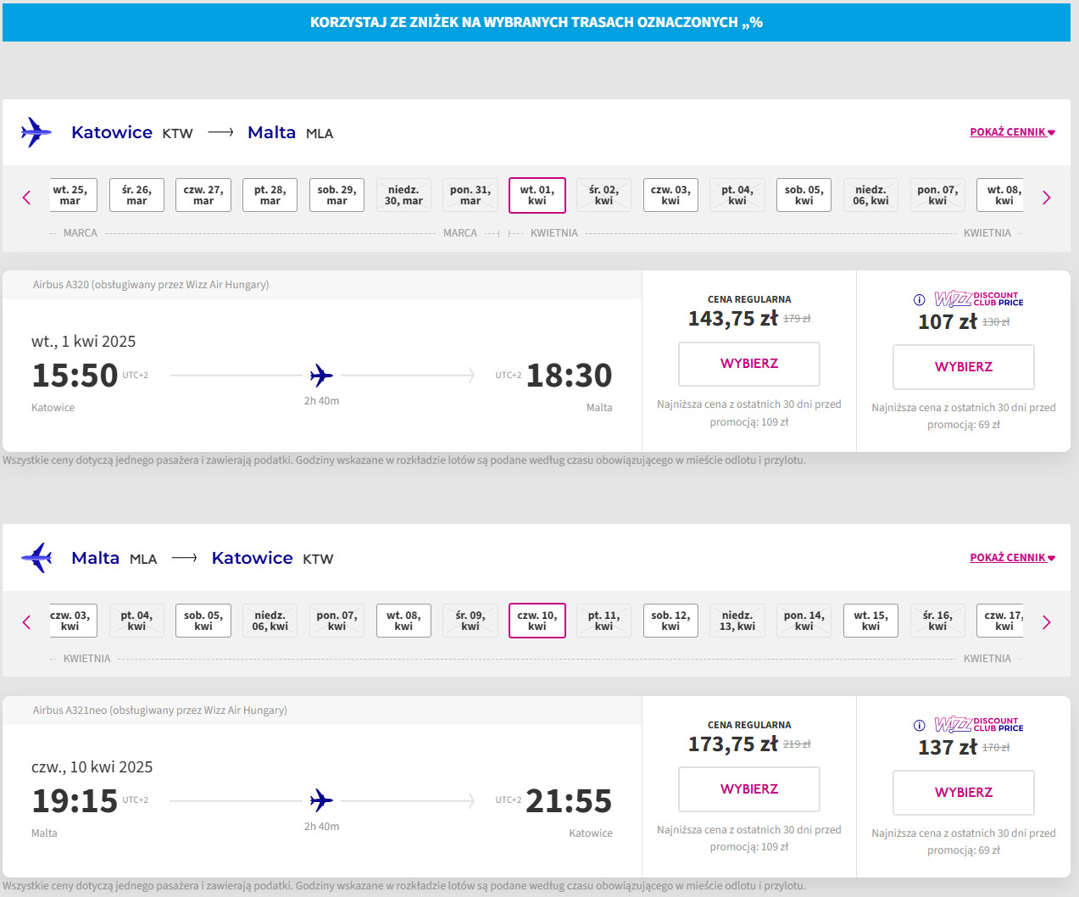This screenshot has height=897, width=1079.
Task: Choose Discount Club price 107 zł WYBIERZ button
Action: coord(963,367)
